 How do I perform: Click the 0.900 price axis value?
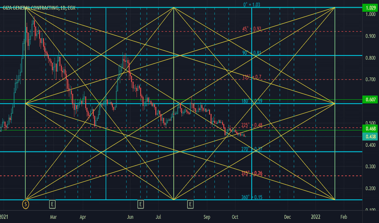pos(370,36)
